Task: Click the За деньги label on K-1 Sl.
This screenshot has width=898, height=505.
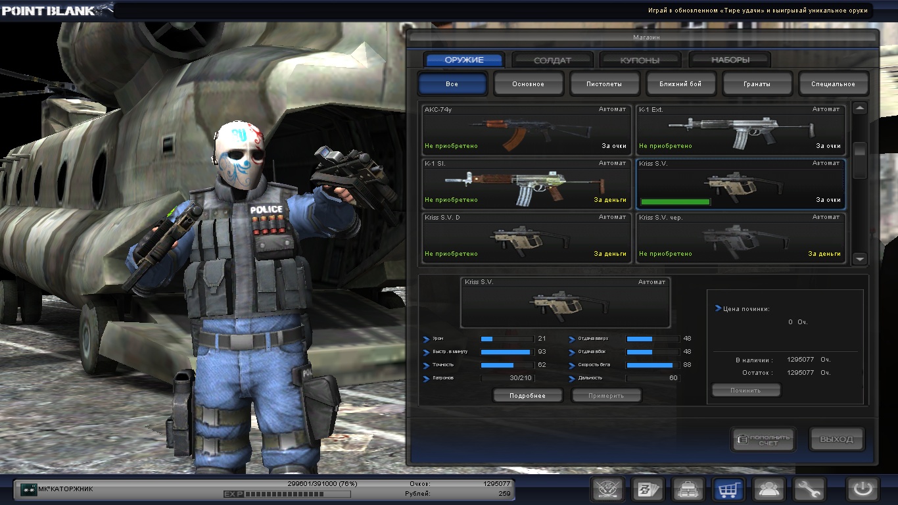Action: 611,200
